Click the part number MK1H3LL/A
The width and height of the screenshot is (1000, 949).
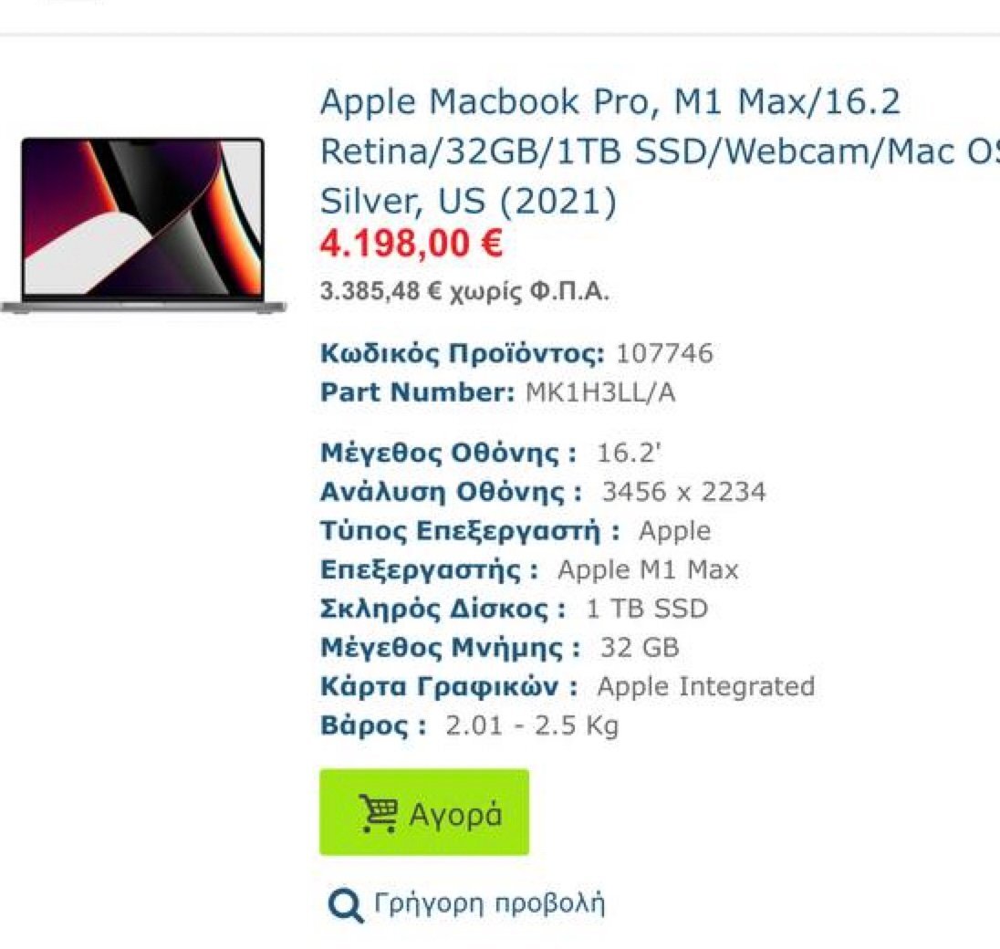pyautogui.click(x=600, y=392)
